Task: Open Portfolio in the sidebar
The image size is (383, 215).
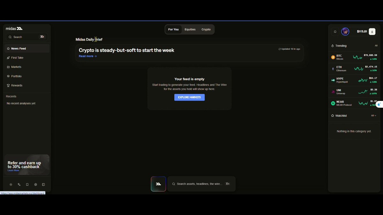Action: [x=27, y=76]
